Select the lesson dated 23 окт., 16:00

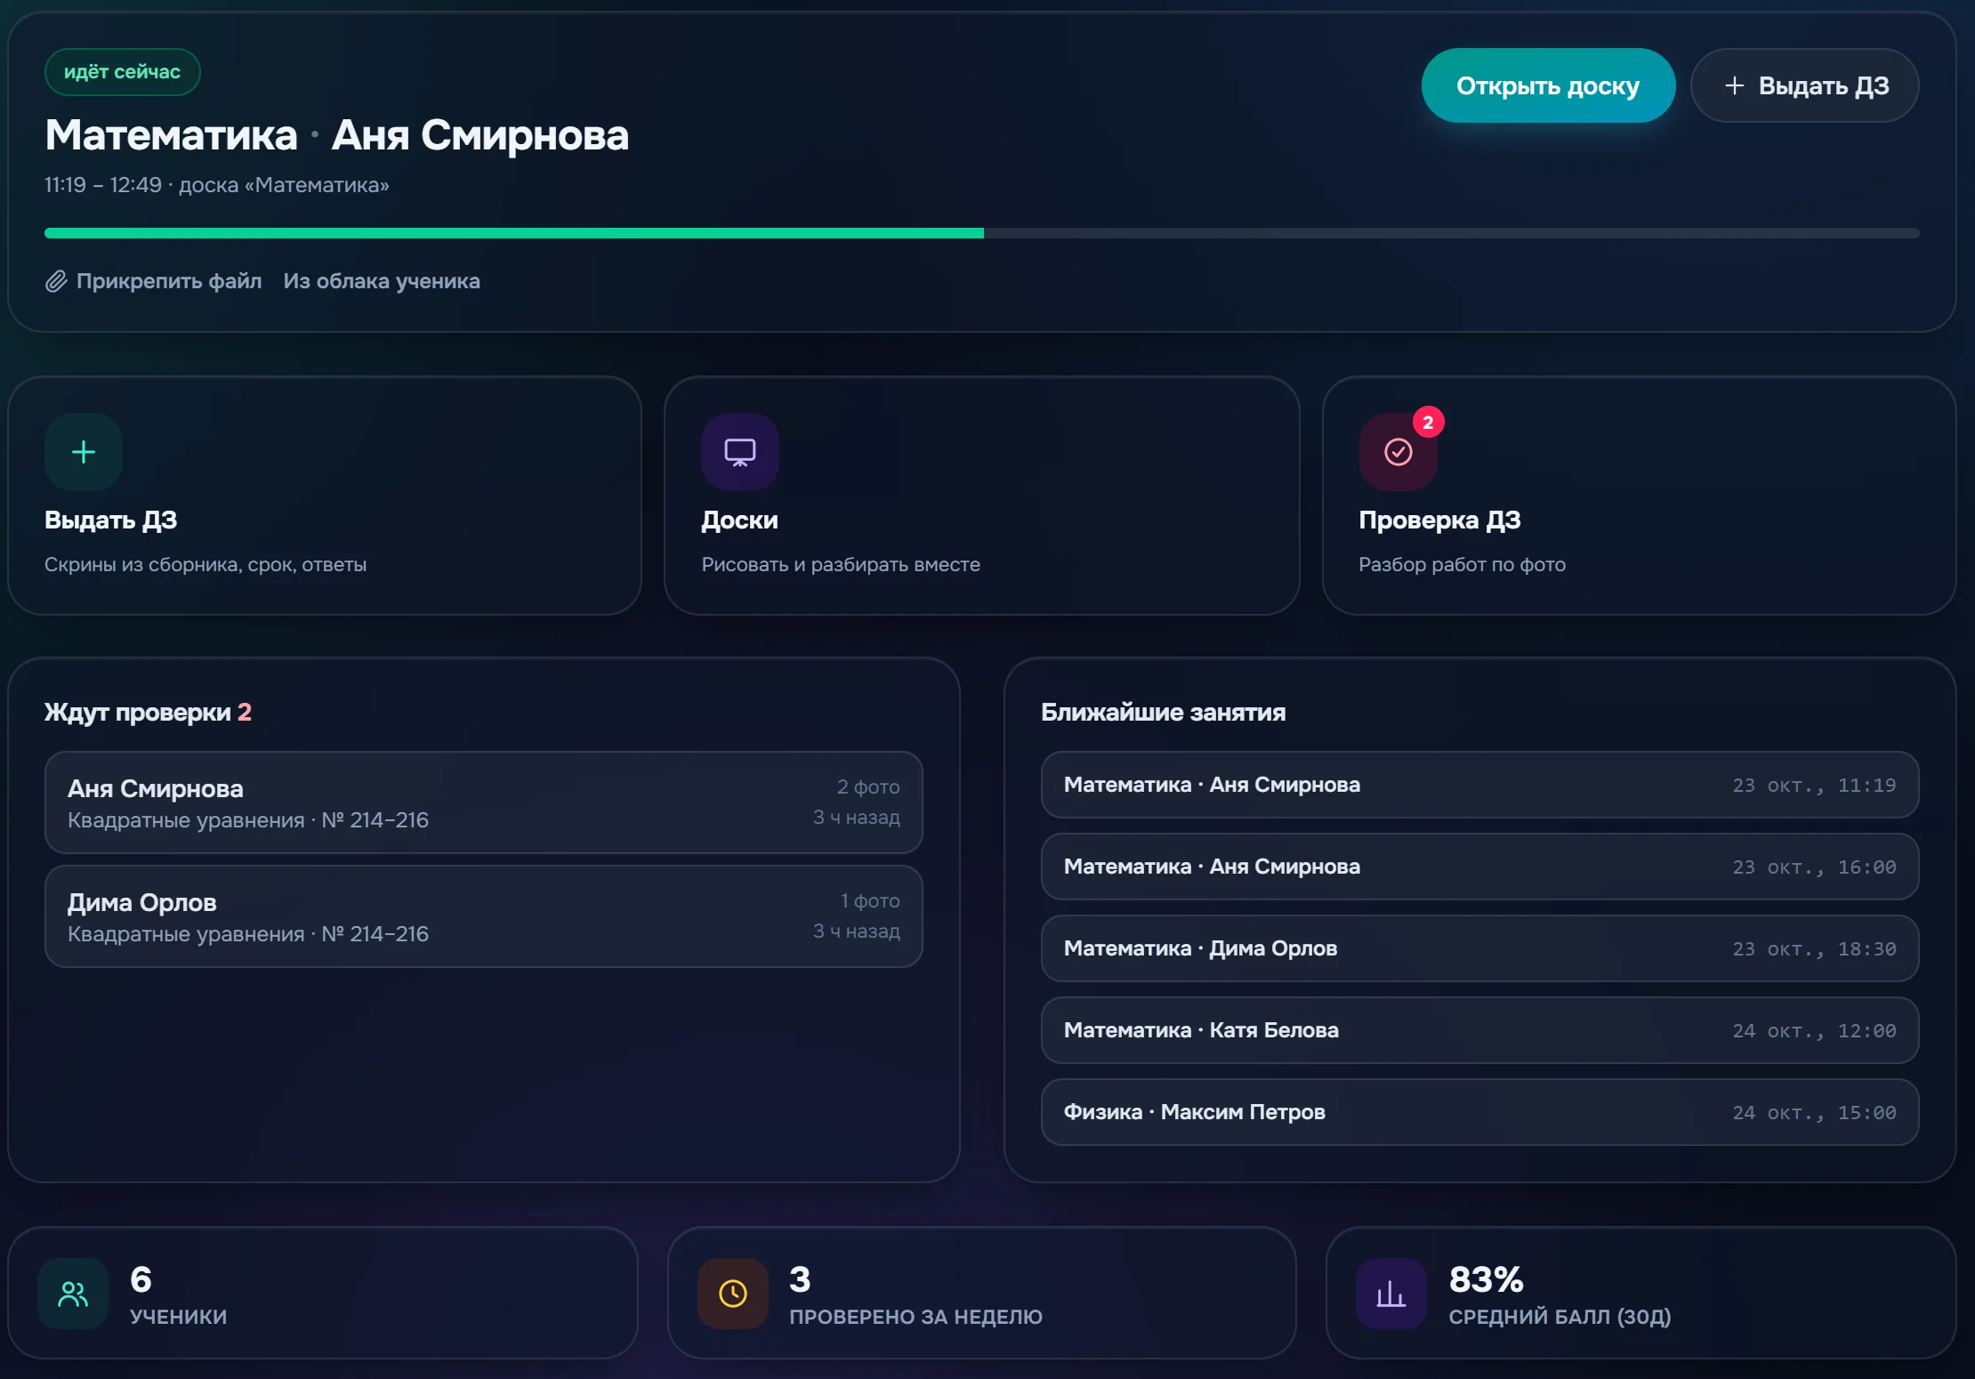[1480, 867]
